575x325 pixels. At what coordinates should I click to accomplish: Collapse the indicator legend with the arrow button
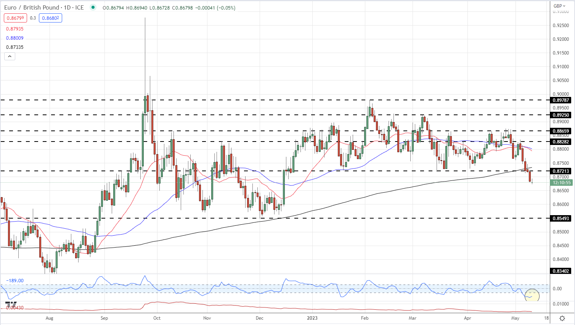point(10,56)
